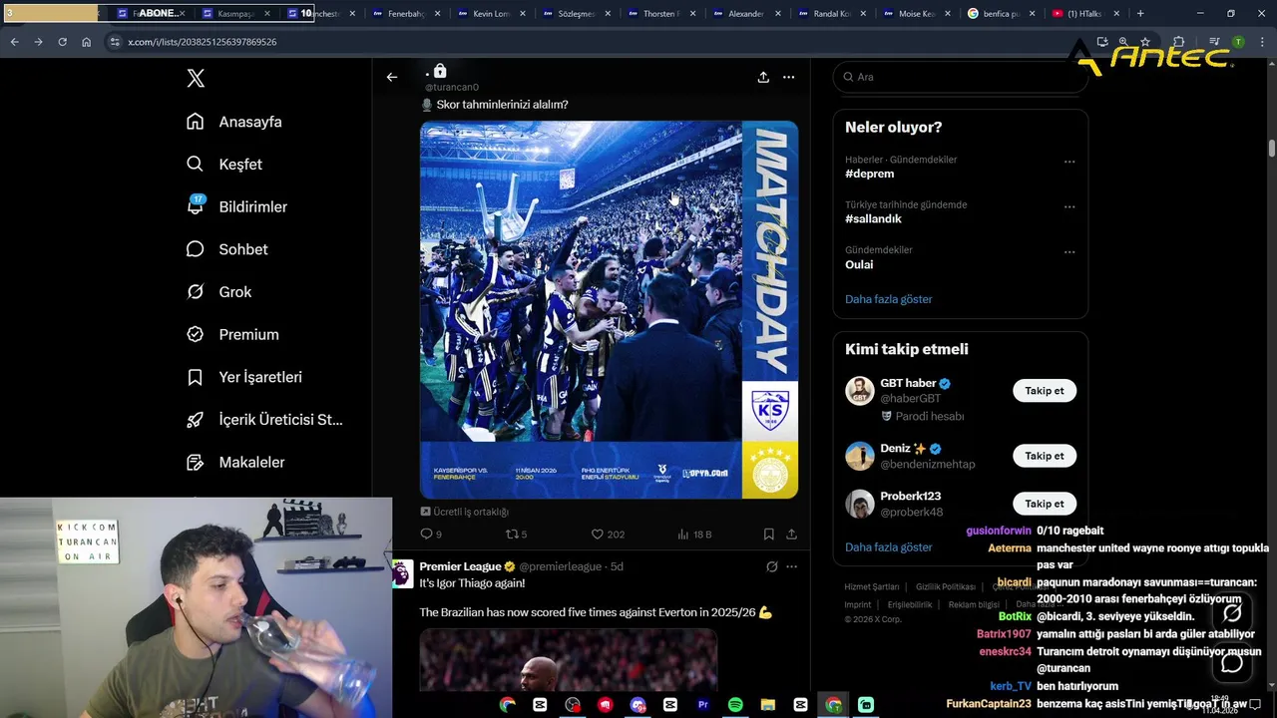Open the Premier League Igor Thiago post image

pos(569,660)
